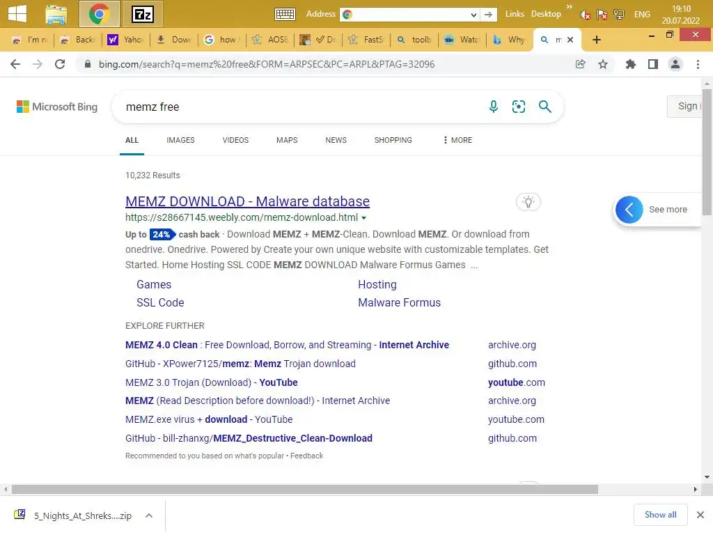Image resolution: width=713 pixels, height=535 pixels.
Task: Toggle the Chrome side panel
Action: (653, 64)
